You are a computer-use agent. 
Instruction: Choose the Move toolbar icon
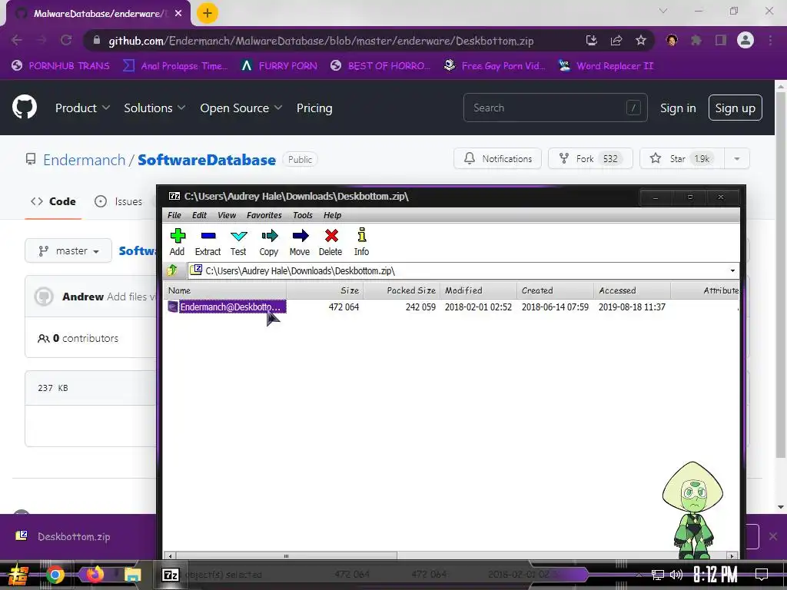pos(300,242)
